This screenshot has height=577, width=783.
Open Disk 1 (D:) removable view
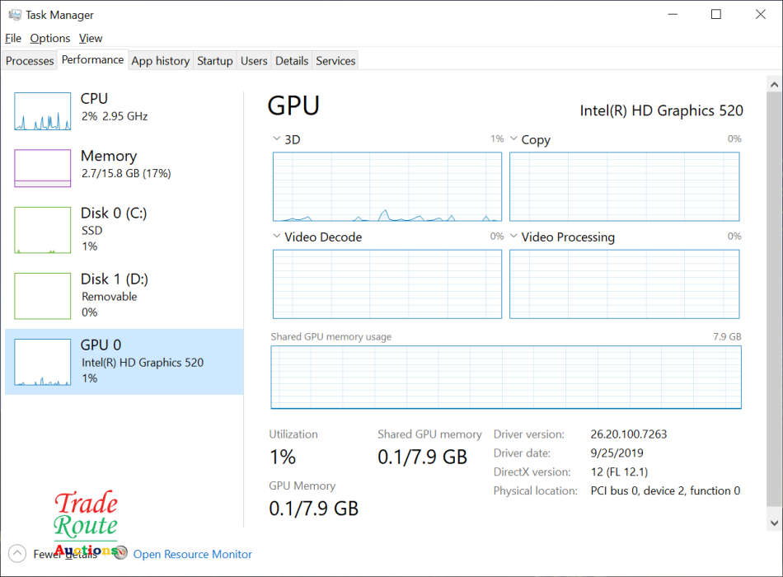(x=43, y=296)
